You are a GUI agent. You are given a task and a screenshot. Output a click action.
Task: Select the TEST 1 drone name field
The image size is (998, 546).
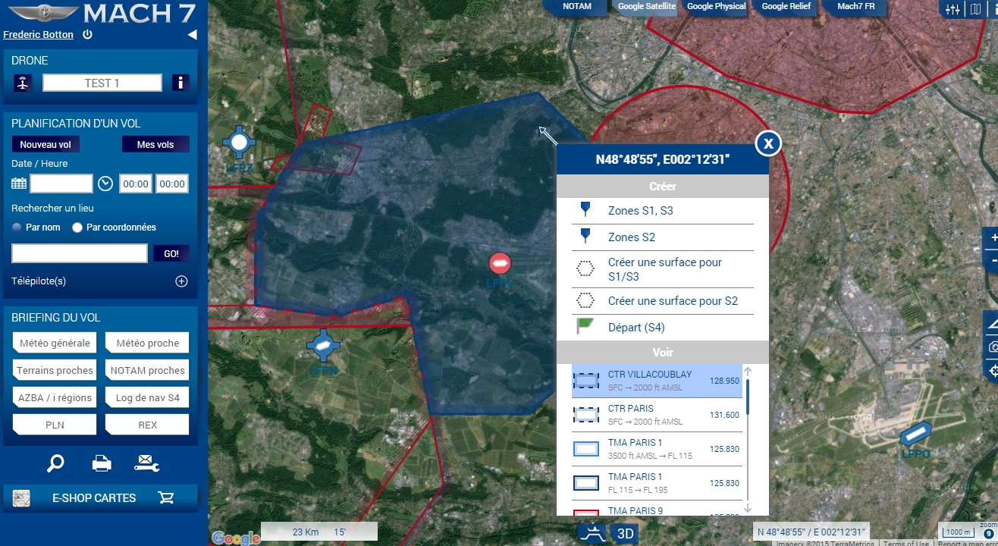[102, 83]
